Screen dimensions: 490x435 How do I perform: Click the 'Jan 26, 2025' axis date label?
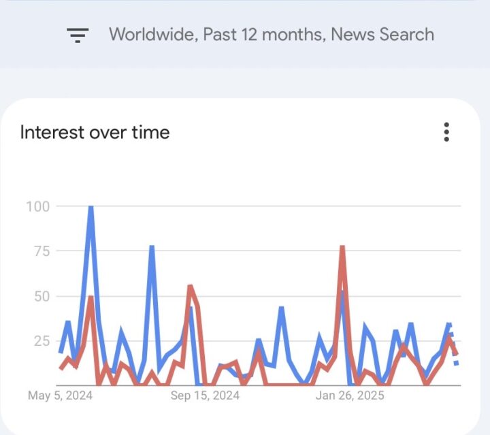[x=350, y=396]
